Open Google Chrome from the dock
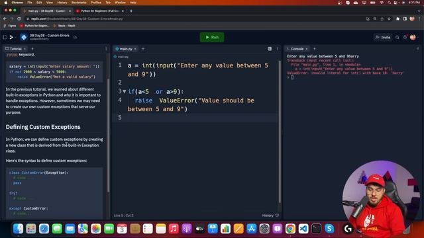 (x=290, y=229)
